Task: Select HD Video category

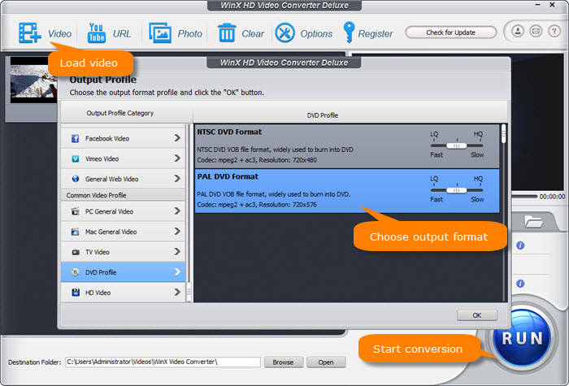Action: 124,293
